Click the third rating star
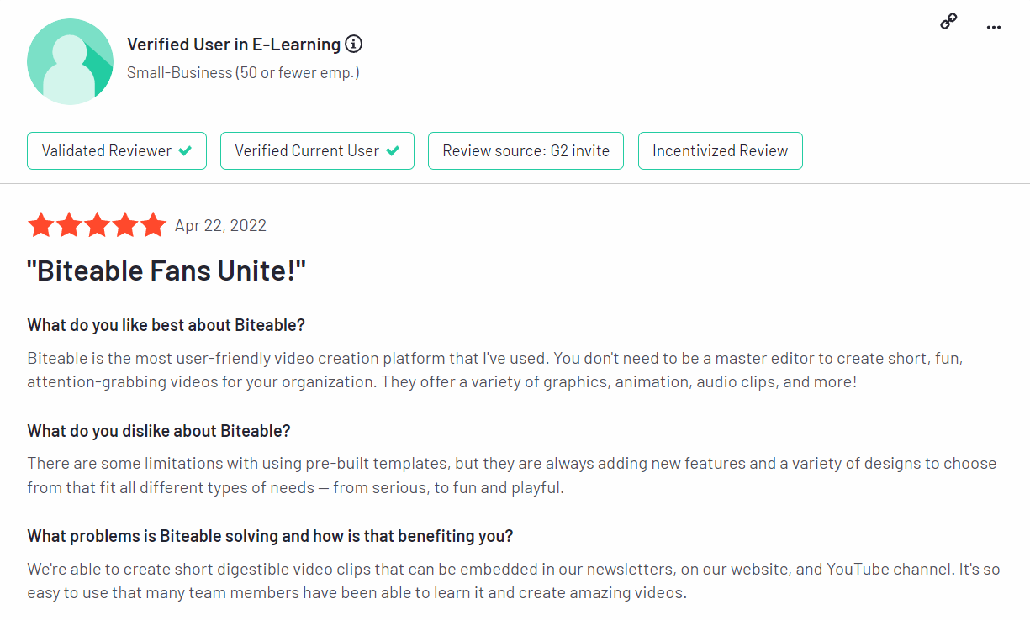 [x=97, y=225]
